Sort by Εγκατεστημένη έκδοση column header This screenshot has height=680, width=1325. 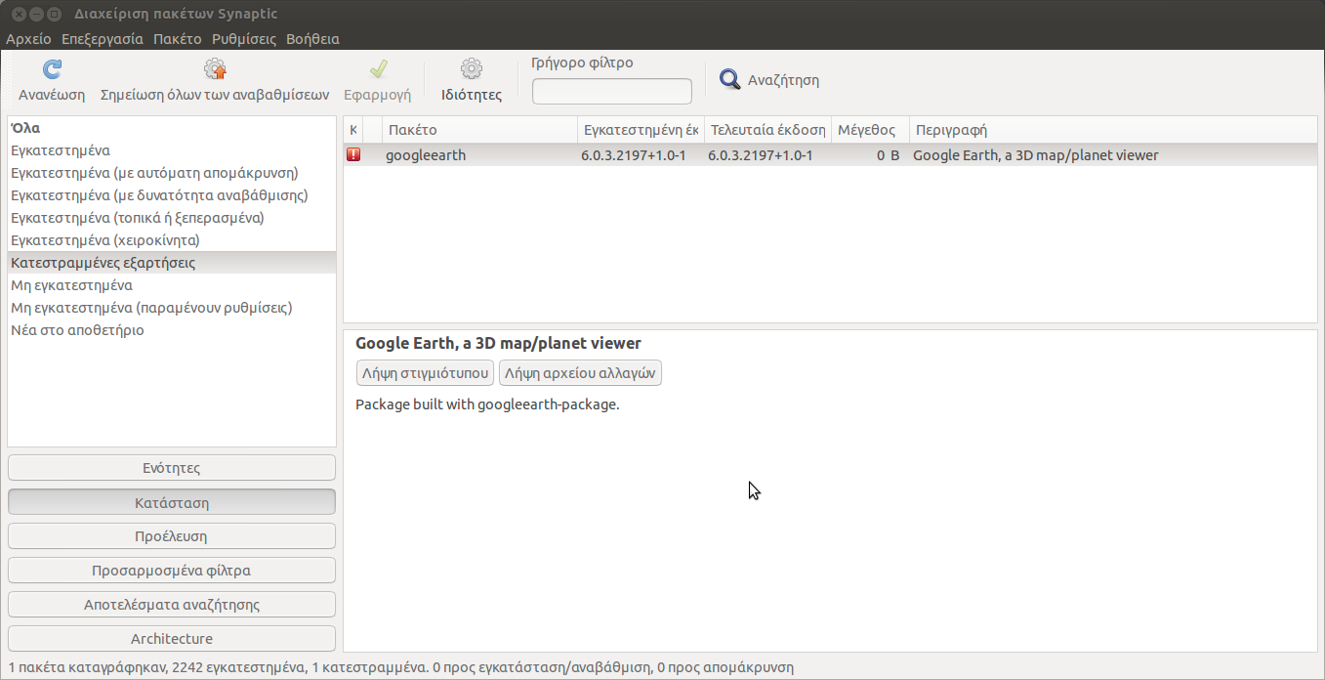(x=641, y=130)
